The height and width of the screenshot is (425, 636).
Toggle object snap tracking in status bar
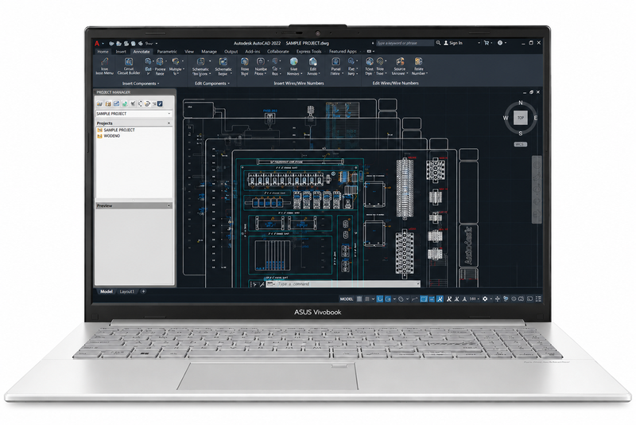point(414,298)
